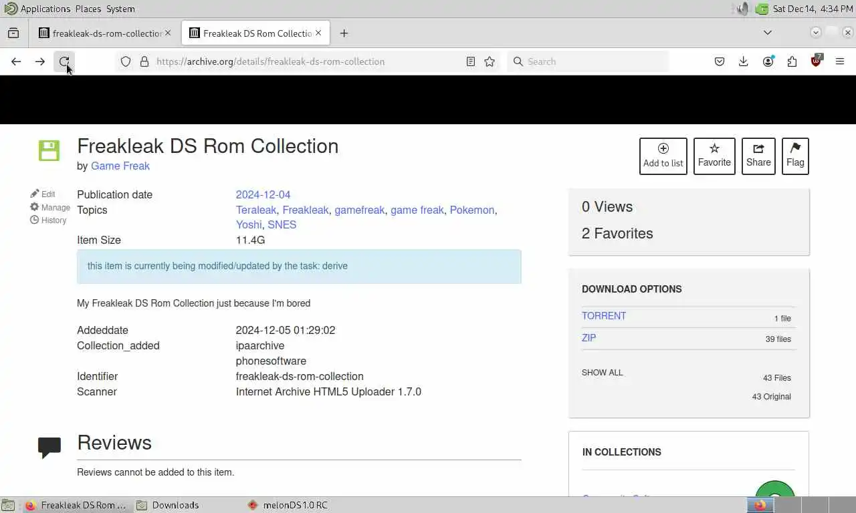Download the ZIP option
The width and height of the screenshot is (856, 513).
[x=588, y=338]
